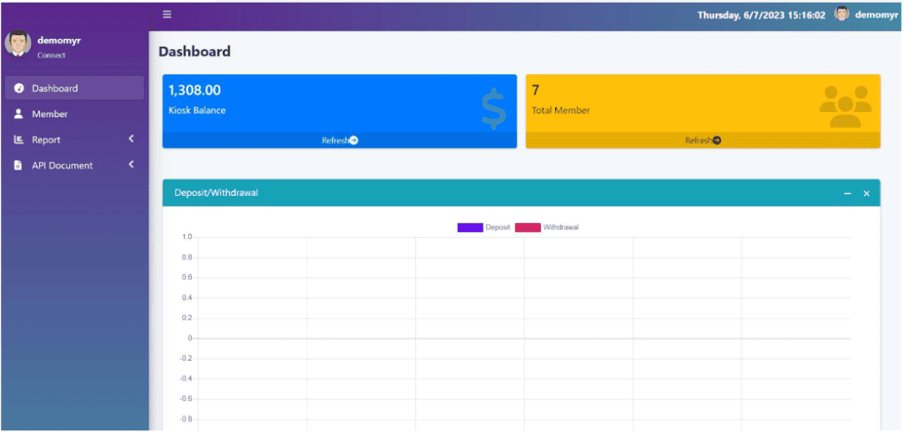Expand the API Document submenu arrow
The width and height of the screenshot is (905, 433).
coord(131,165)
